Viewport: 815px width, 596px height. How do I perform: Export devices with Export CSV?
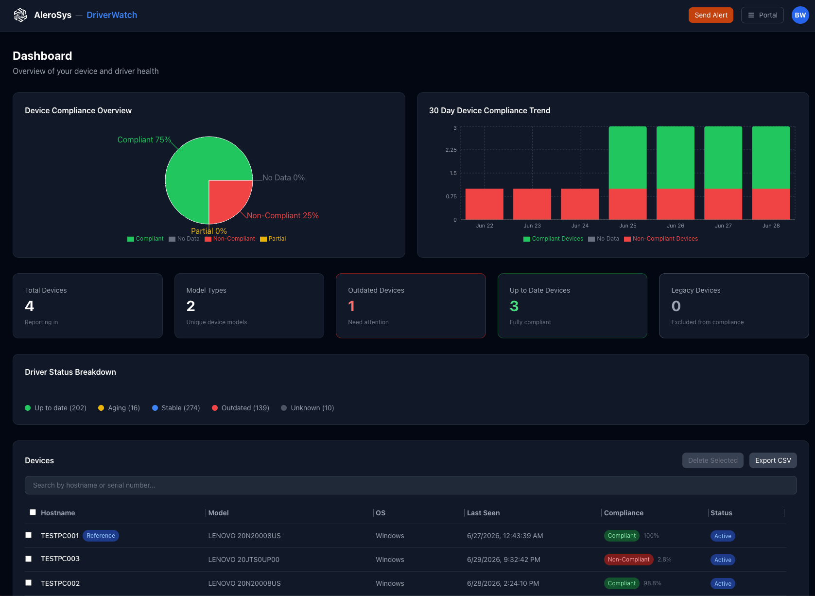773,460
